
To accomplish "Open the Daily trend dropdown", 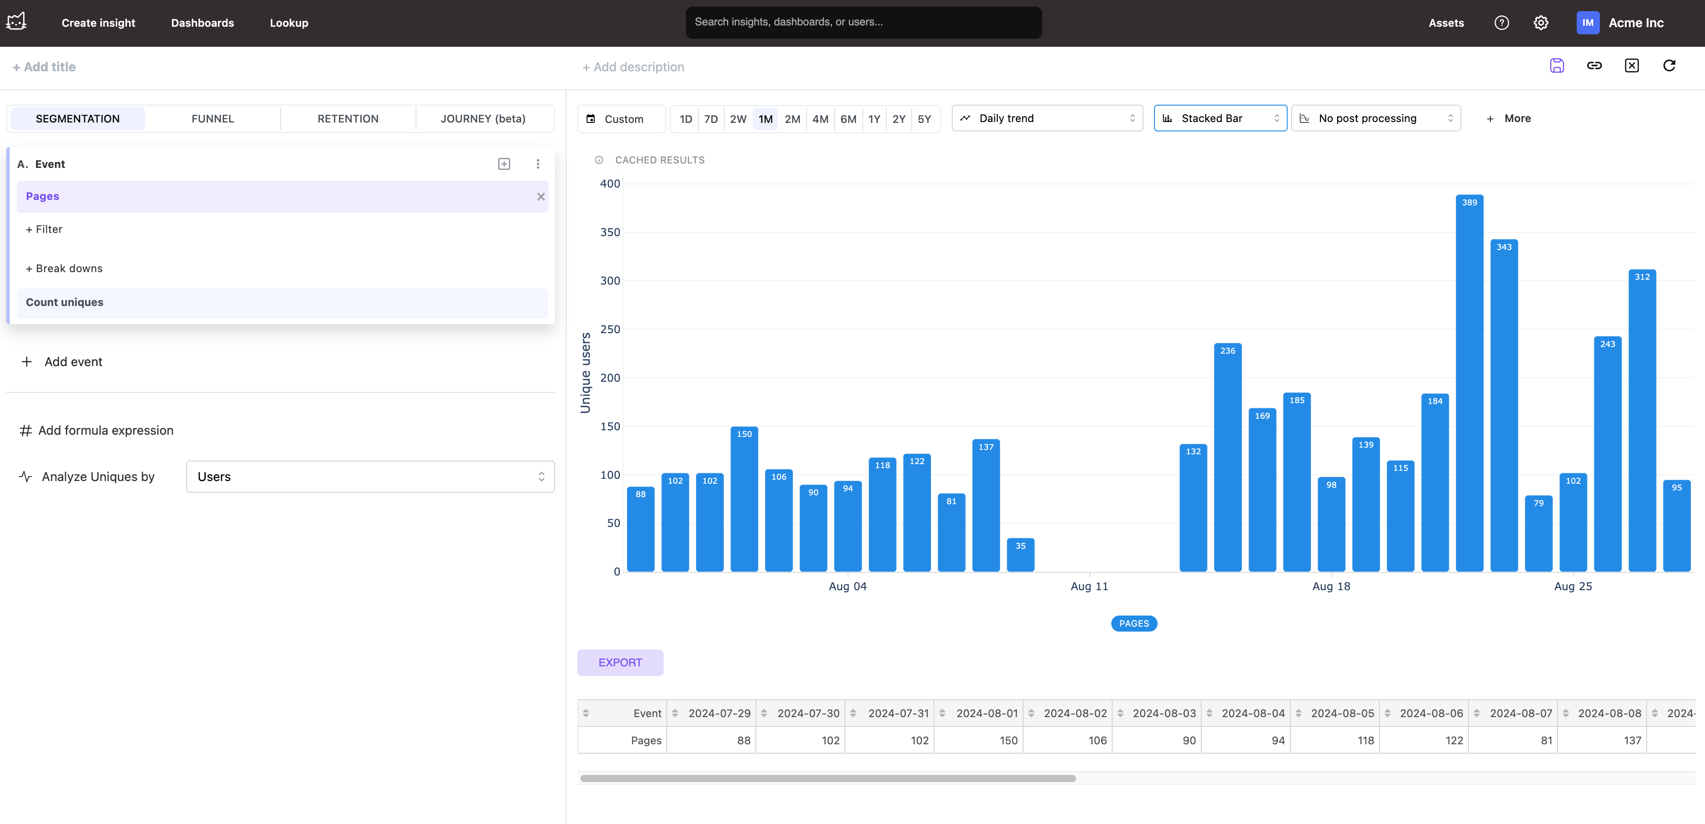I will [1047, 118].
